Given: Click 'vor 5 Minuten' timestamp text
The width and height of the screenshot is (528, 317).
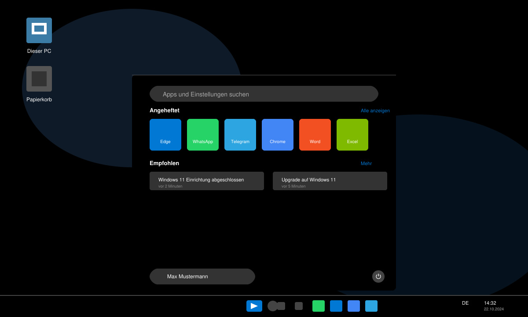Looking at the screenshot, I should coord(293,186).
